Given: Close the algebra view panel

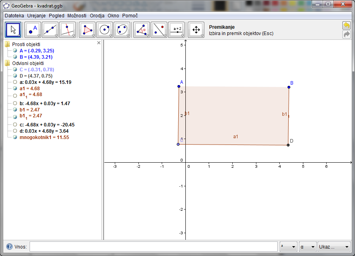Looking at the screenshot, I should [x=99, y=43].
